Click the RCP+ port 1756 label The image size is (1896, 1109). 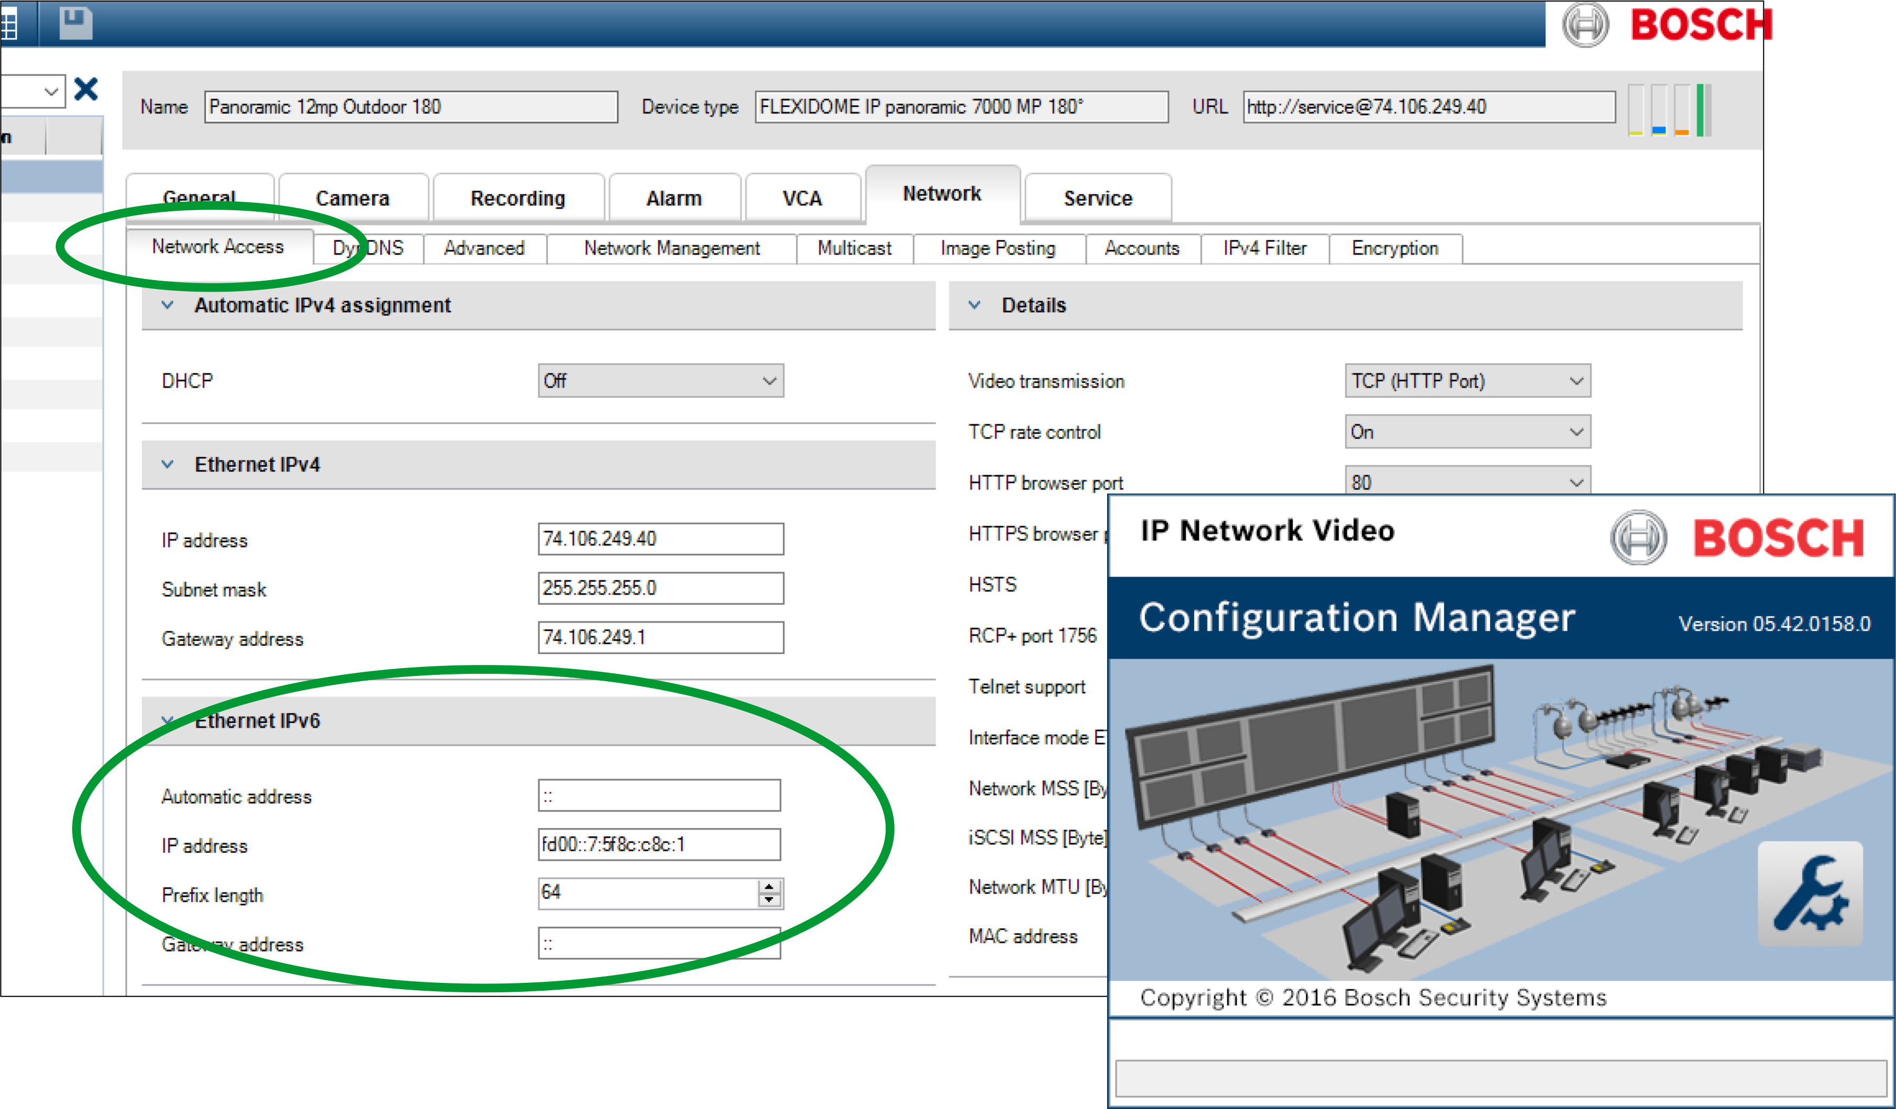[1032, 636]
